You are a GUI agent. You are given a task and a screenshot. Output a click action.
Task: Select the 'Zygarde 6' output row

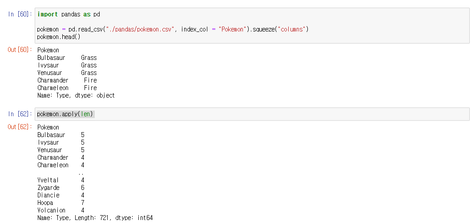pos(61,188)
